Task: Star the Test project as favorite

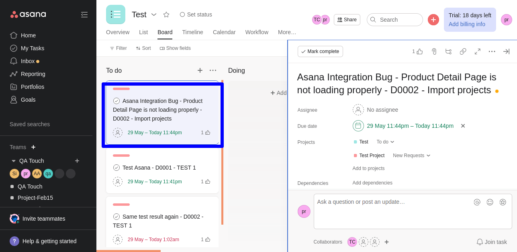Action: 166,14
